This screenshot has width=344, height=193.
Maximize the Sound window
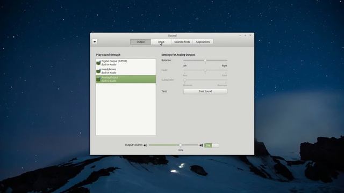click(245, 35)
